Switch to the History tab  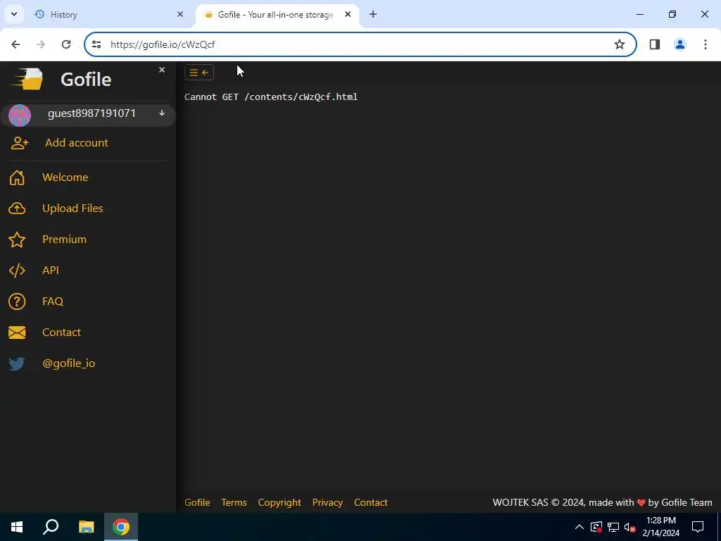[108, 14]
